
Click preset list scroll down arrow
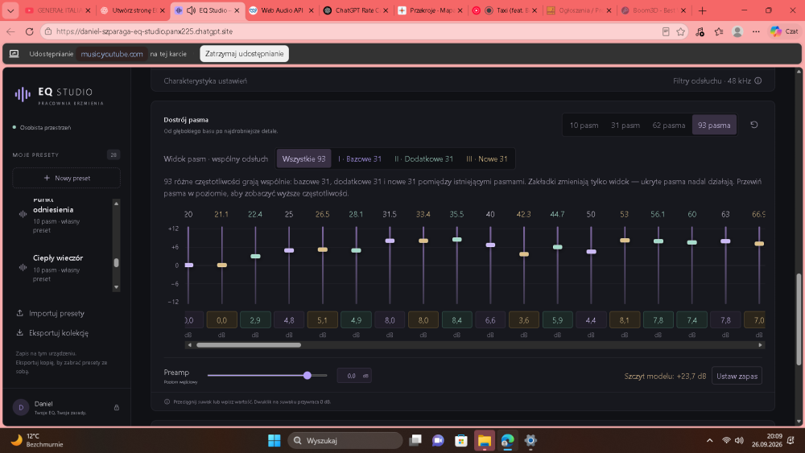click(117, 287)
